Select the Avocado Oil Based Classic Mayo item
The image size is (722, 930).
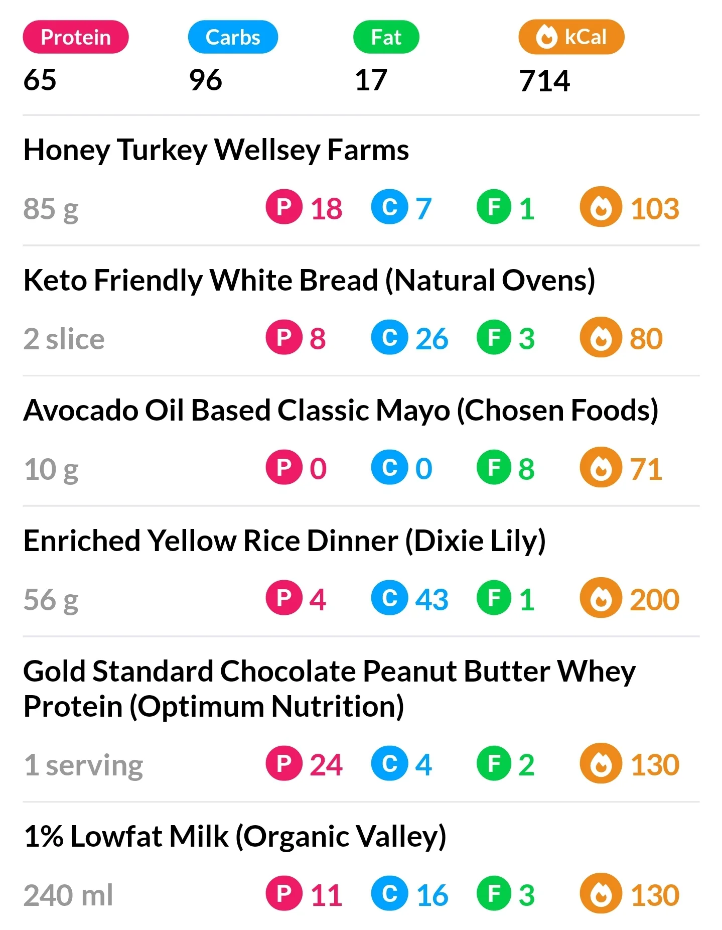click(341, 411)
